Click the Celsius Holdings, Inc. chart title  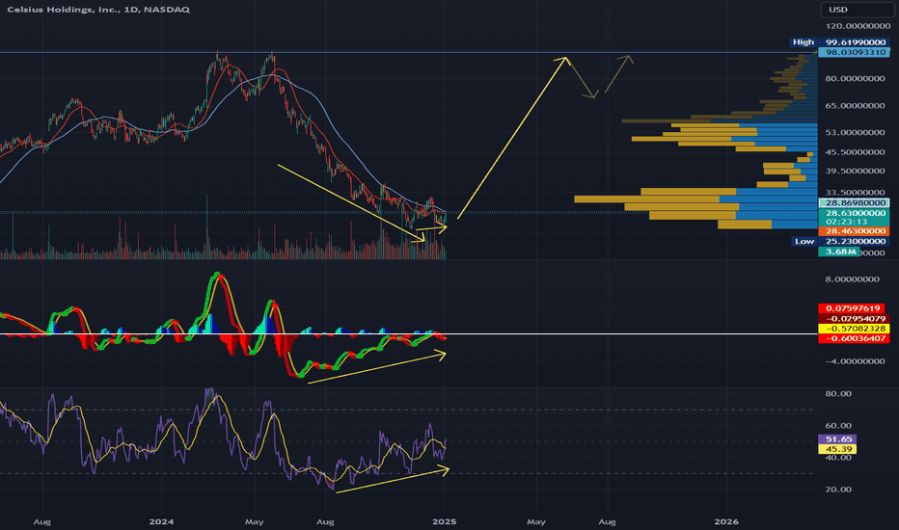[98, 10]
